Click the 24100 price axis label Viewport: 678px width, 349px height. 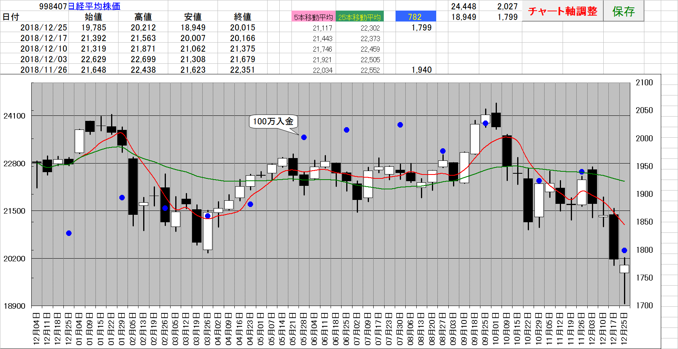click(x=14, y=116)
